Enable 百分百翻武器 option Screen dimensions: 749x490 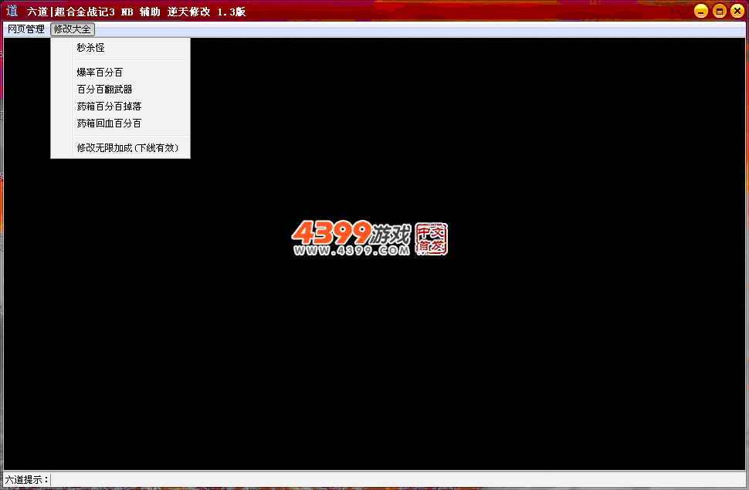[x=120, y=90]
